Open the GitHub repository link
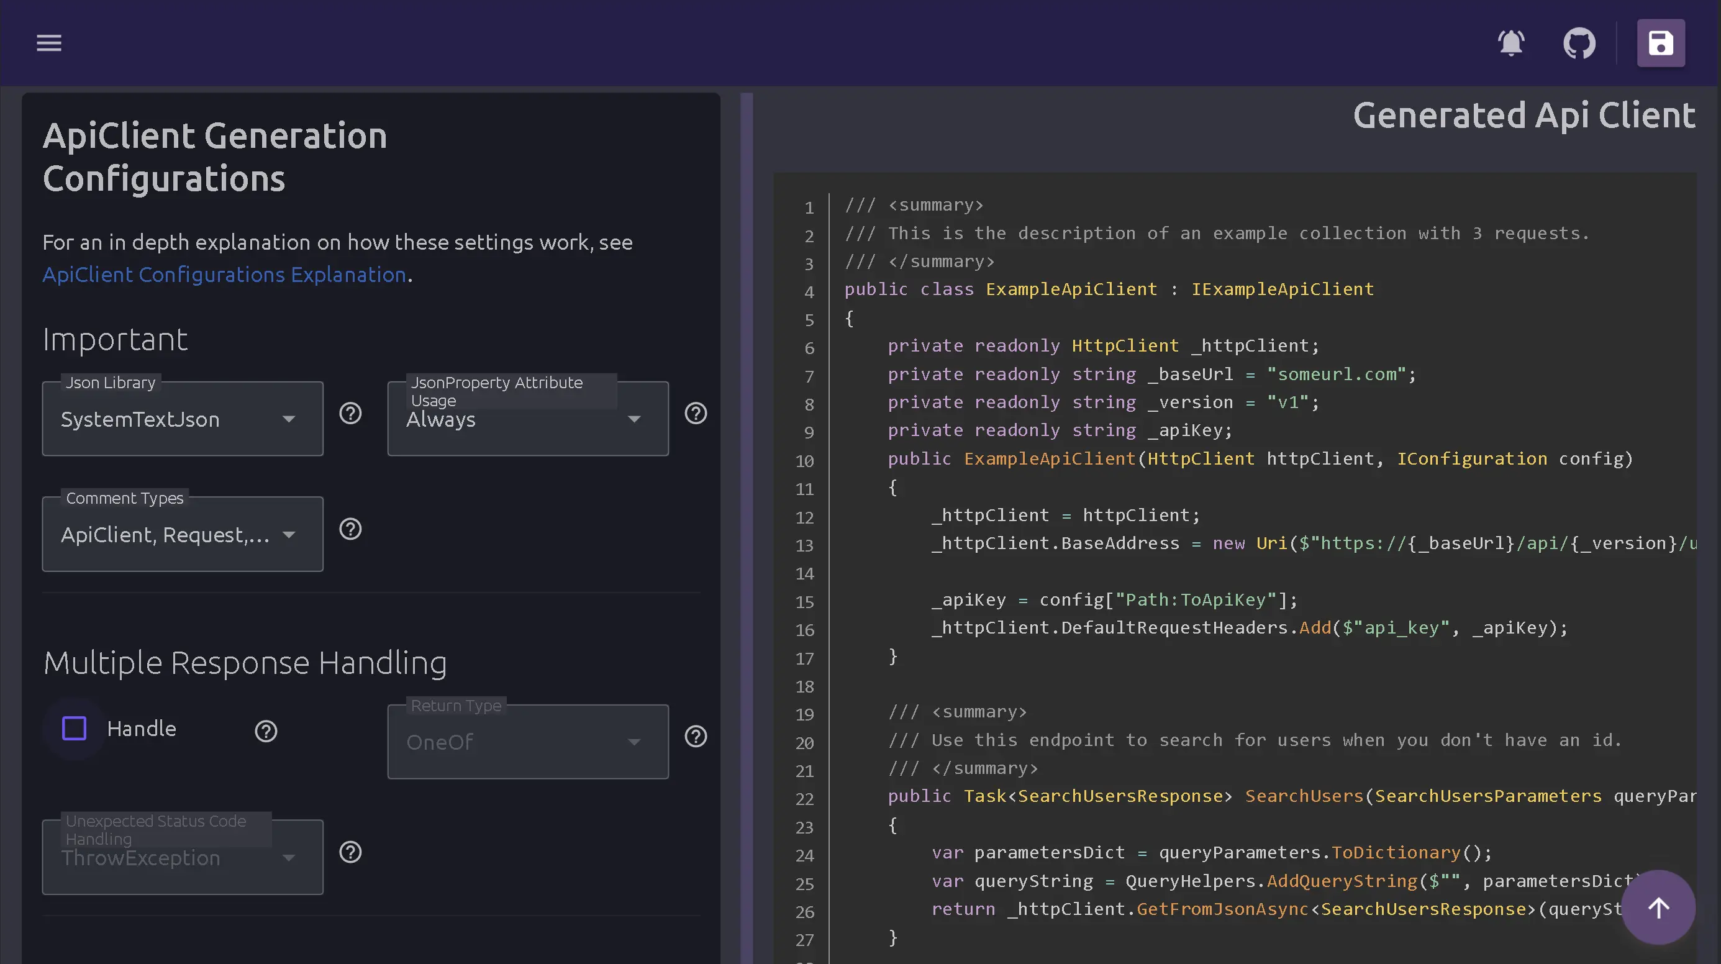The width and height of the screenshot is (1721, 964). (x=1579, y=43)
